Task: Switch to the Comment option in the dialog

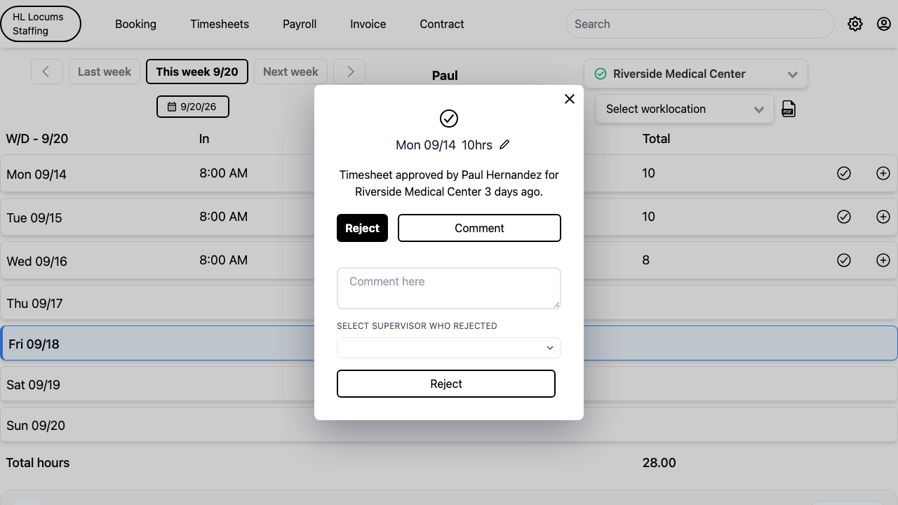Action: tap(479, 228)
